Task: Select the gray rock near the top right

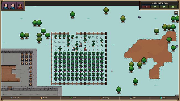Action: [139, 17]
